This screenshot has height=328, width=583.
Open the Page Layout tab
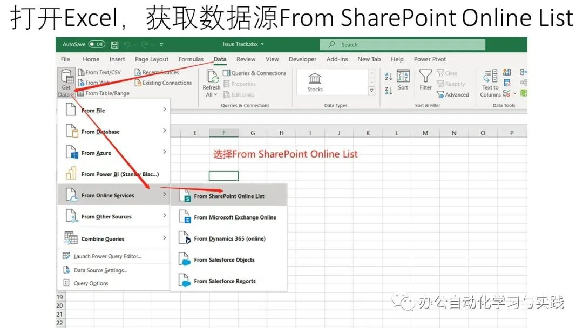[152, 59]
